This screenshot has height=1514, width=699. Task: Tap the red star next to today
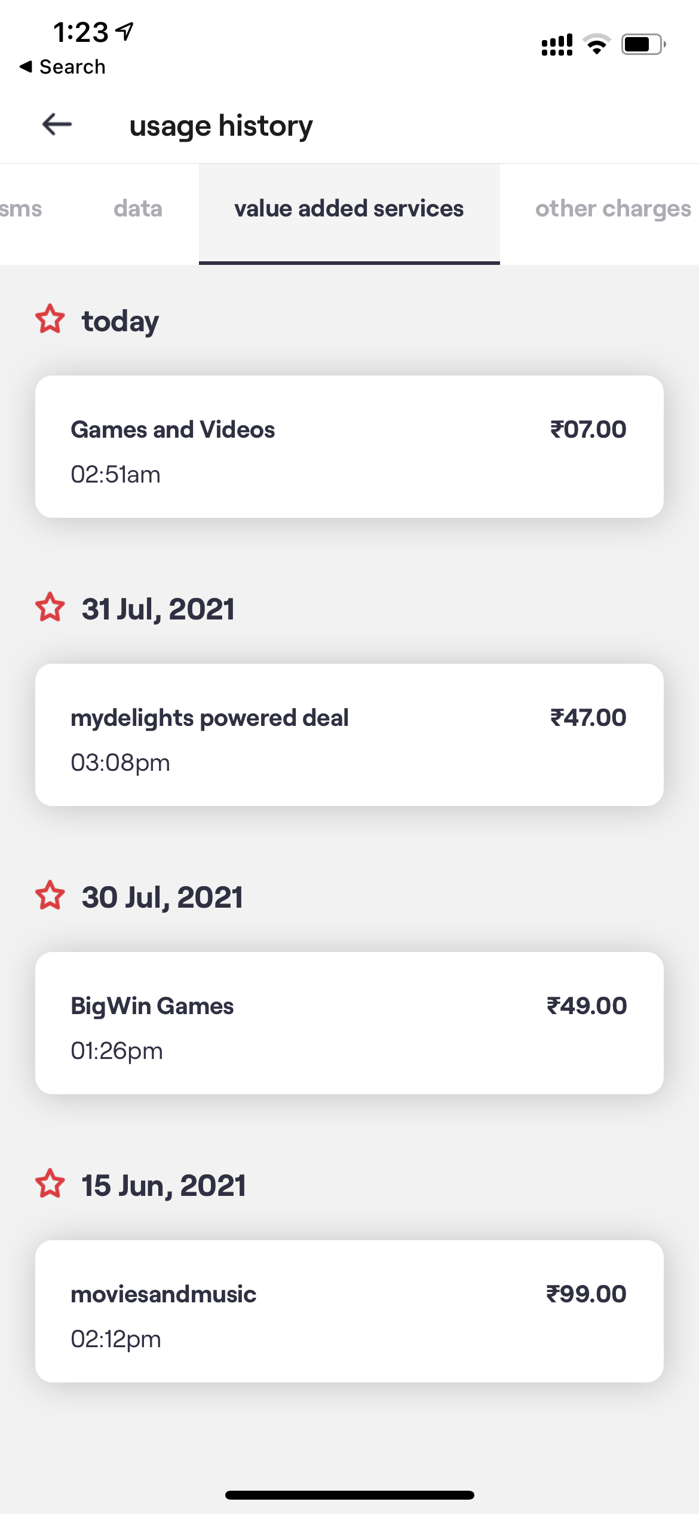(x=50, y=319)
